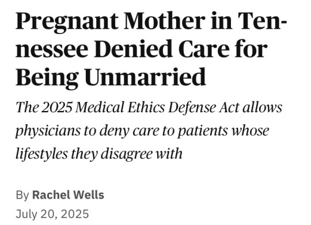The image size is (311, 225).
Task: Click "patients whose" in the subtitle
Action: click(223, 131)
